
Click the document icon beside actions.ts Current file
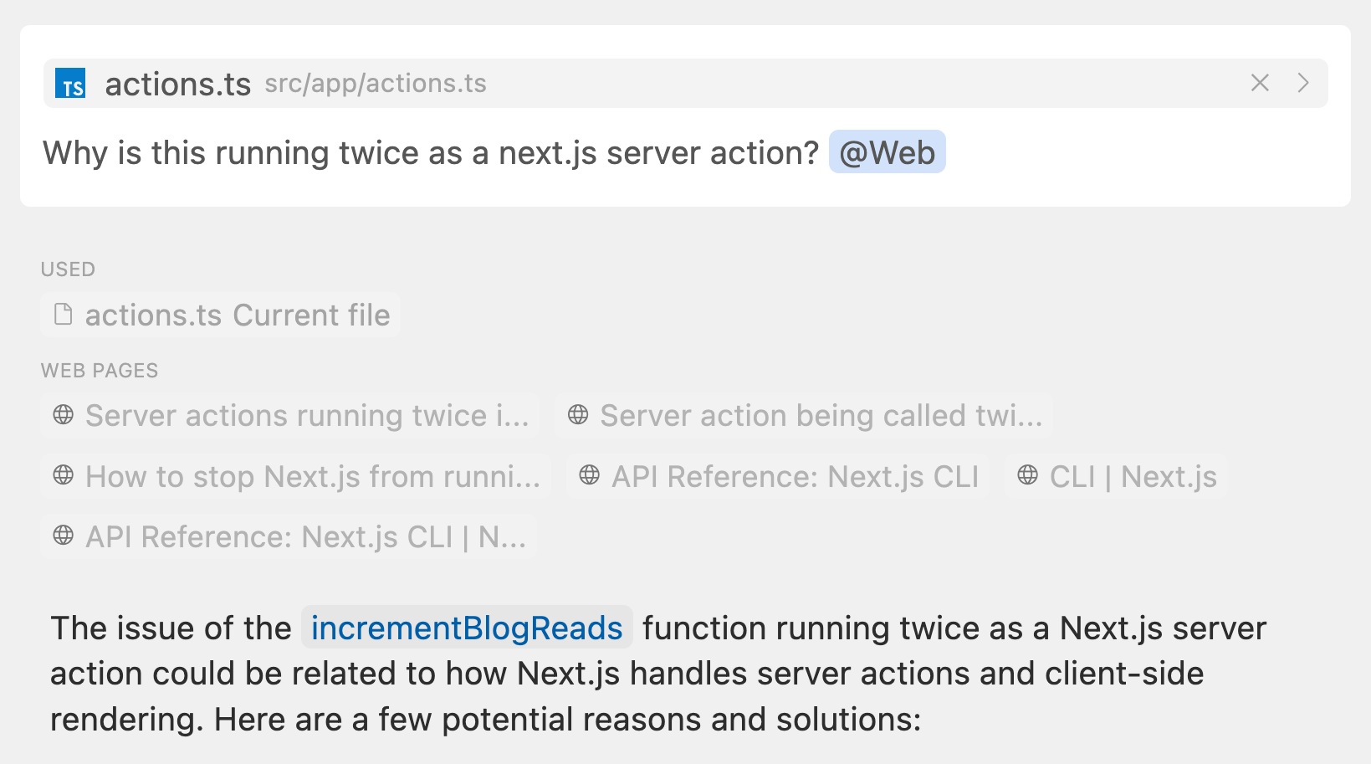coord(63,315)
